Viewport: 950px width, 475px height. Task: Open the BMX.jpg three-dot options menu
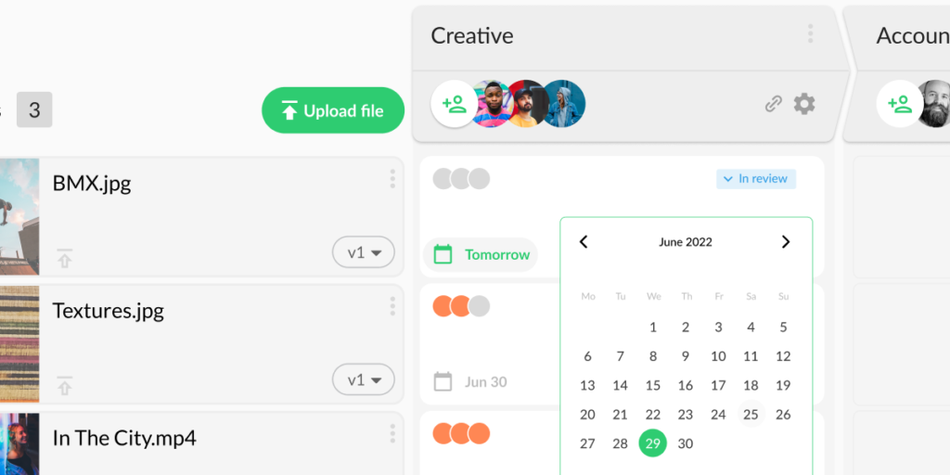coord(392,179)
